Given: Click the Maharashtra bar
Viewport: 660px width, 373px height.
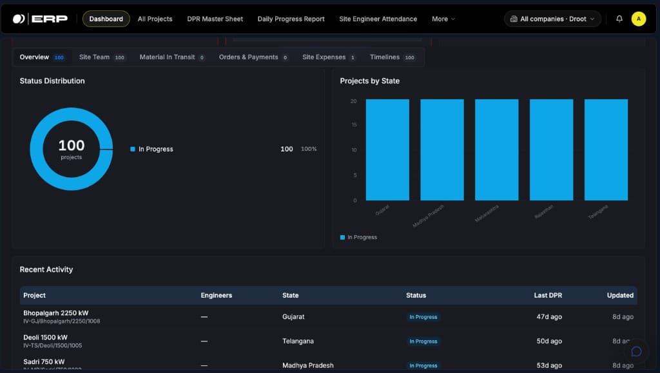Looking at the screenshot, I should click(497, 149).
